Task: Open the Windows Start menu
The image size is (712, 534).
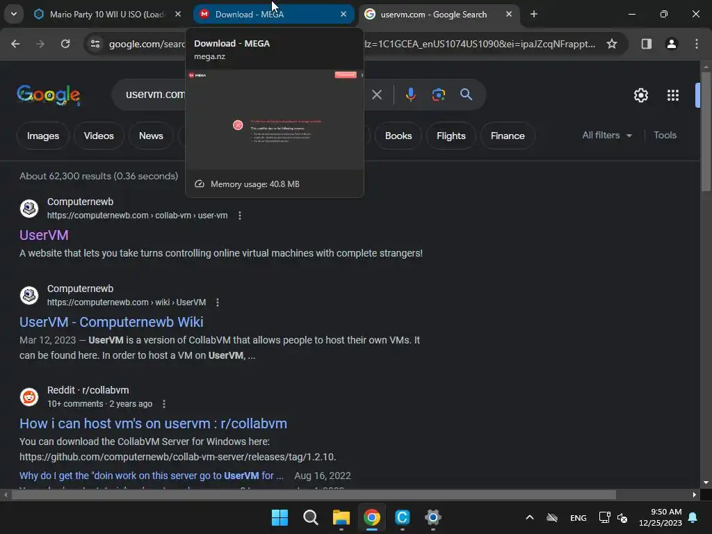Action: (x=280, y=517)
